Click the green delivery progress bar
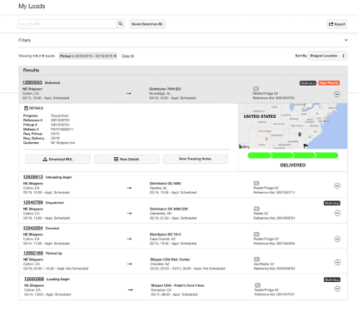This screenshot has height=311, width=358. [x=293, y=155]
